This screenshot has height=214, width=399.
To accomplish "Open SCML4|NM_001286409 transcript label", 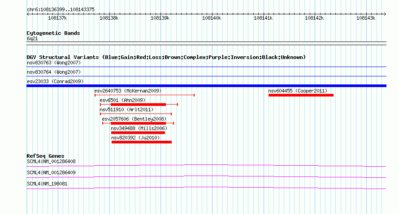I will point(51,172).
